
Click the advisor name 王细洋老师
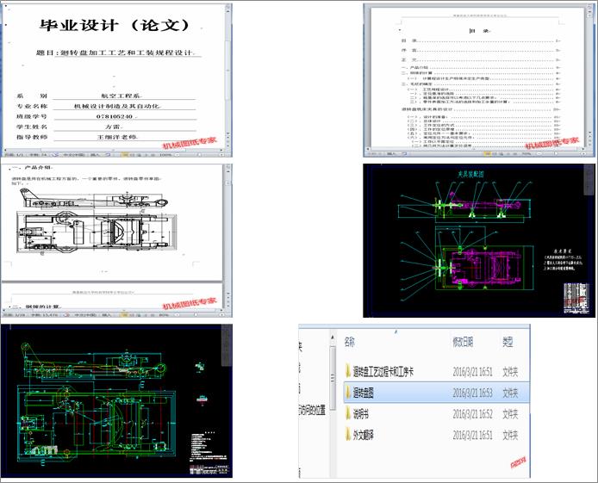(x=118, y=136)
